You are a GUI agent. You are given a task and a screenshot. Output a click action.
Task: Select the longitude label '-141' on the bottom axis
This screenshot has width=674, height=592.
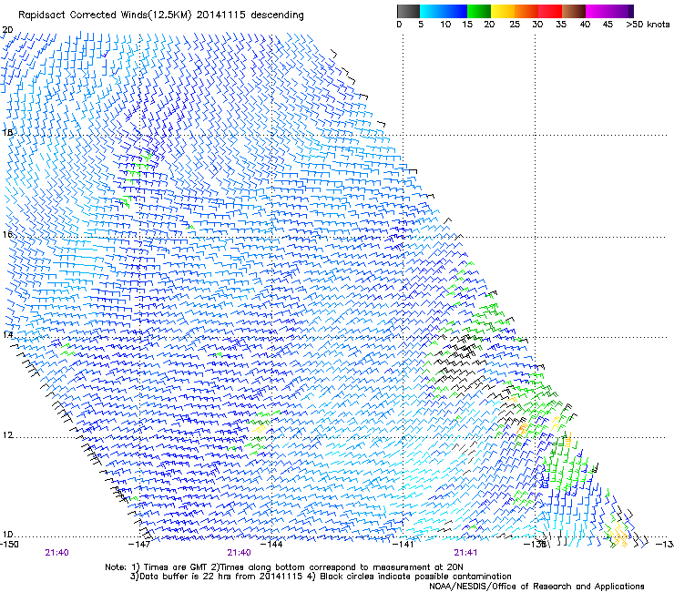coord(403,545)
